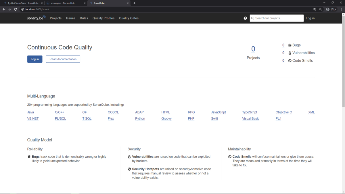Switch to 'sonarqube - Docker Hub' tab
The image size is (345, 194).
(66, 3)
